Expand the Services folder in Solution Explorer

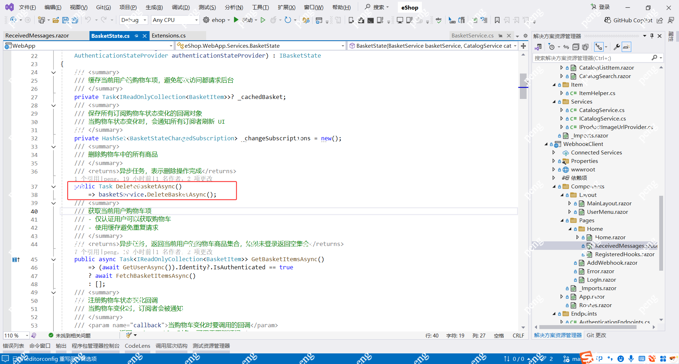point(555,101)
